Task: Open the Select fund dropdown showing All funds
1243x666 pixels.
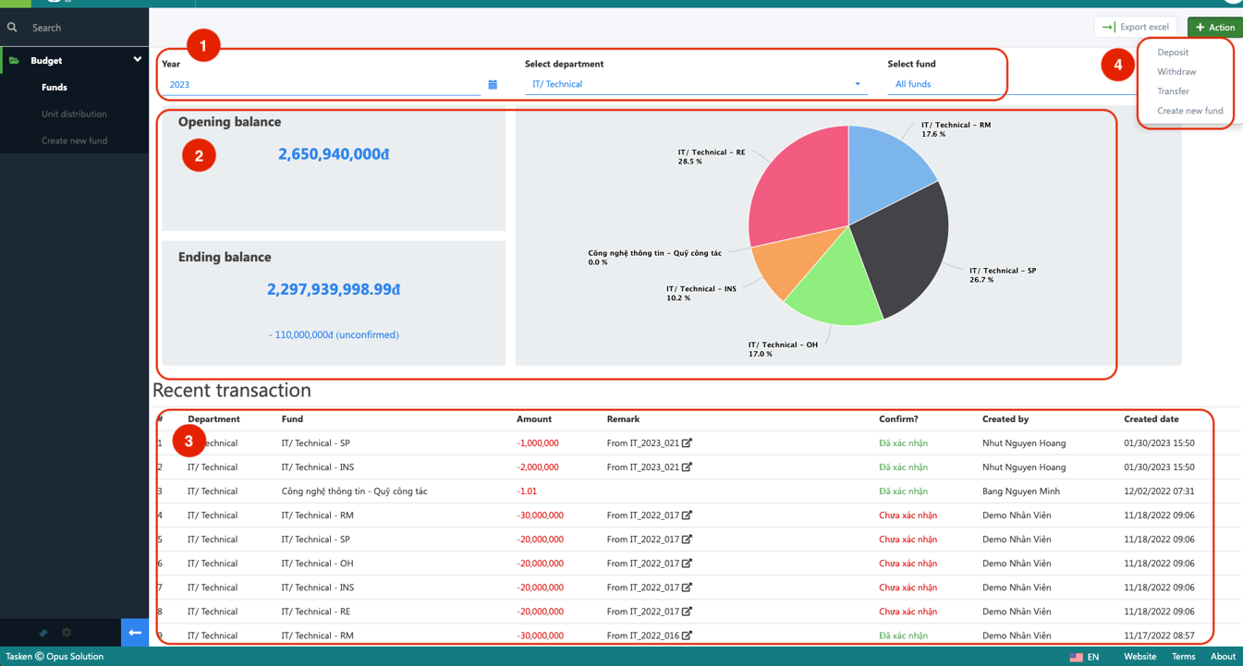Action: tap(943, 84)
